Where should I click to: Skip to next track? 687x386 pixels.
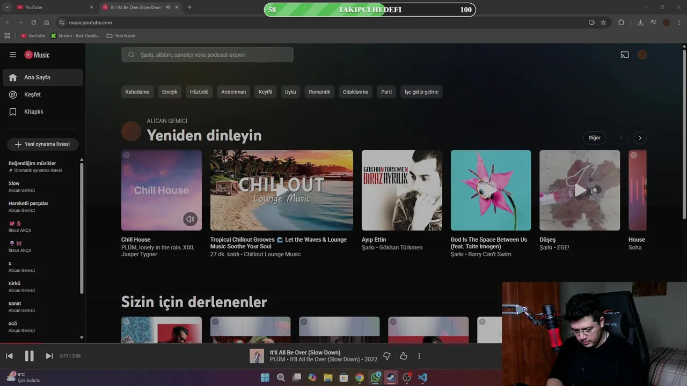coord(49,356)
